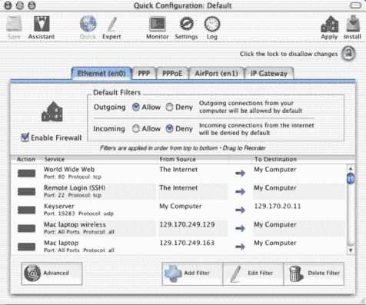366x305 pixels.
Task: Click the lock to disallow changes
Action: coord(348,54)
